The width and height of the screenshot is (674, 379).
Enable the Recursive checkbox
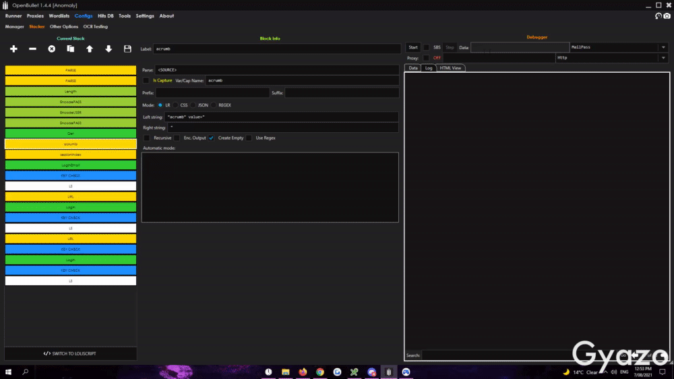[146, 138]
